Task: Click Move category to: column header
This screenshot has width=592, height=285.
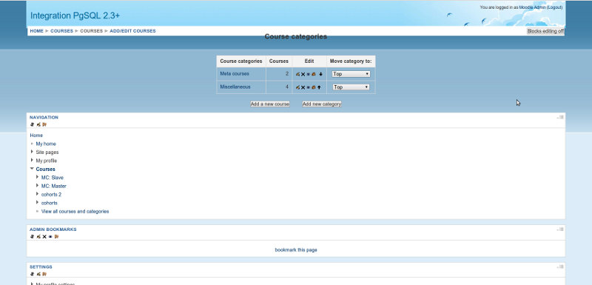Action: 351,61
